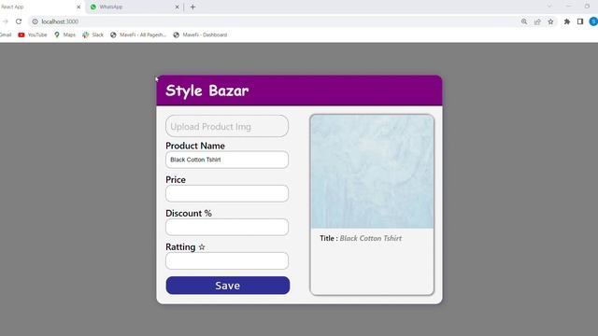Click the Product Name input field
Viewport: 598px width, 336px height.
click(x=227, y=160)
